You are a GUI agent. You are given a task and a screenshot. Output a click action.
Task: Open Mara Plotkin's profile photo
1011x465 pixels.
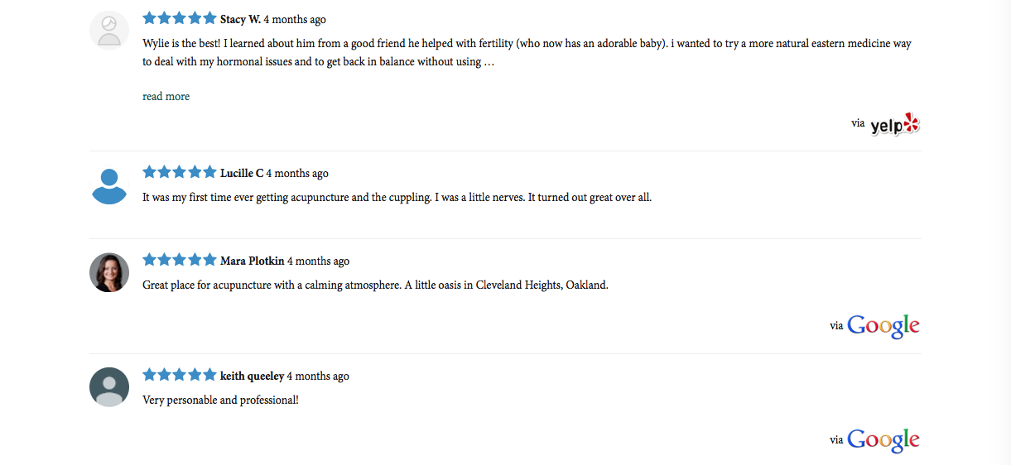(109, 272)
